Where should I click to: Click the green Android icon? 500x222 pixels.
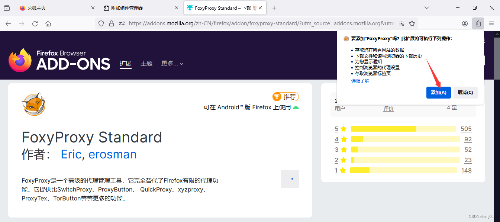(x=296, y=107)
